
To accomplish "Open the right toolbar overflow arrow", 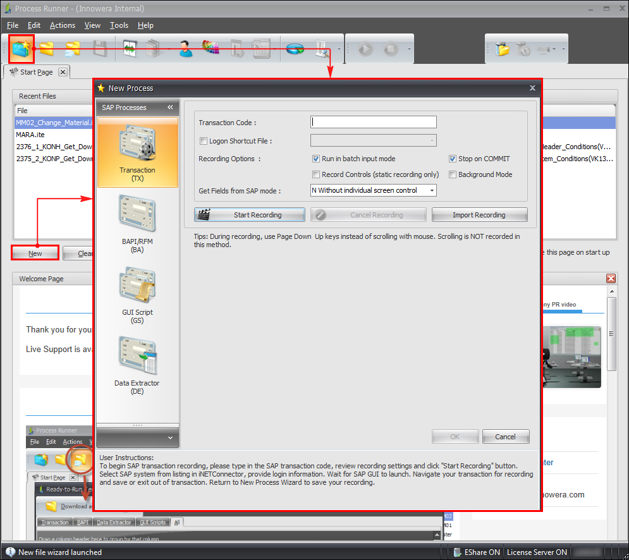I will coord(563,49).
